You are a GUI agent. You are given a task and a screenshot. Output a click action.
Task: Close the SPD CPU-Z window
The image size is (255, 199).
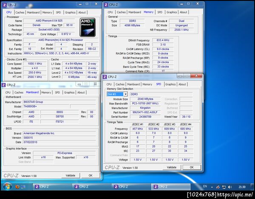click(x=196, y=76)
